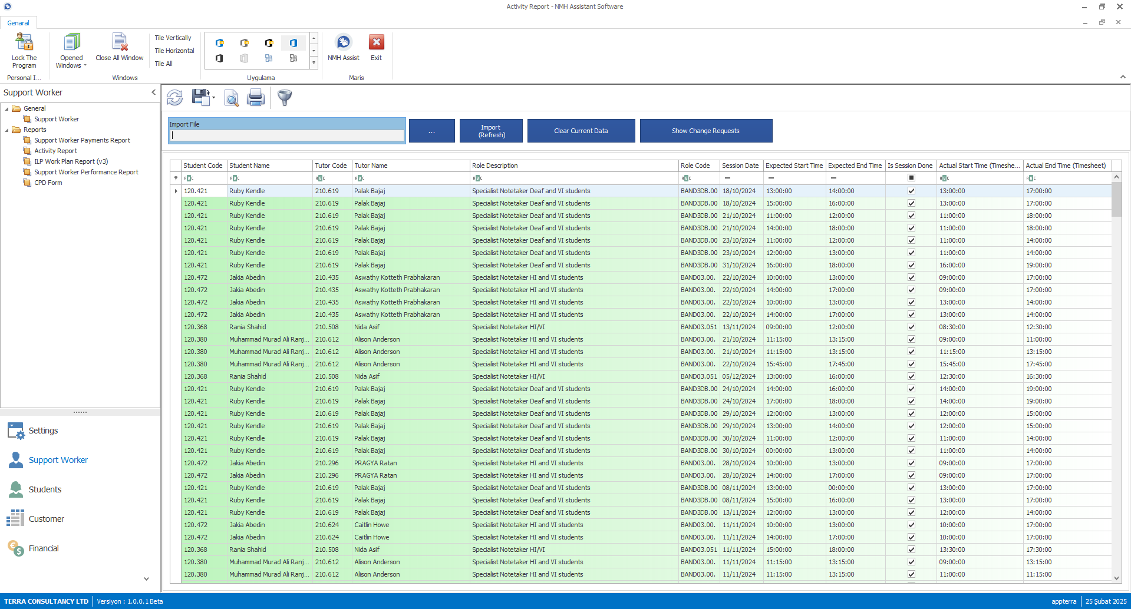Choose Tile Horizontal
This screenshot has height=609, width=1131.
tap(174, 51)
